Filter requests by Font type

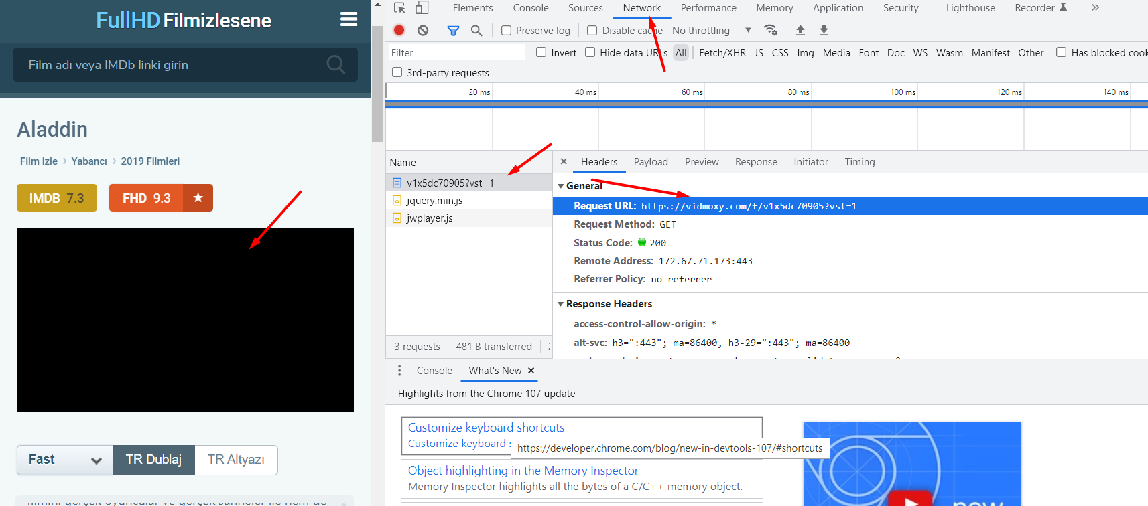pyautogui.click(x=869, y=53)
